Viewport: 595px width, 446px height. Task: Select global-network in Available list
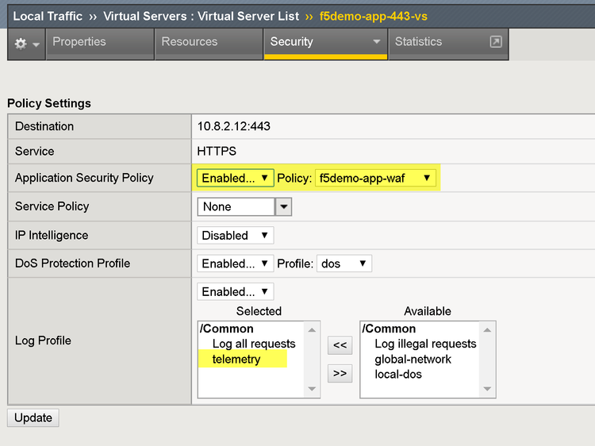[x=413, y=359]
